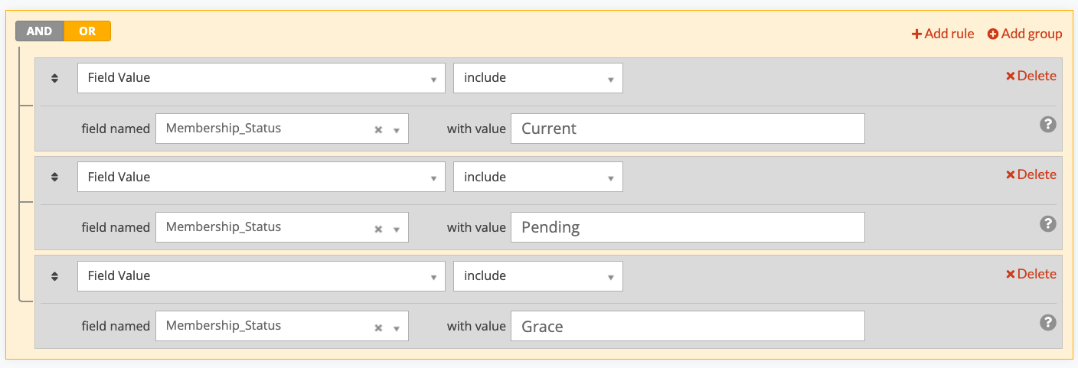
Task: Open Field Value dropdown in the first rule
Action: coord(261,78)
